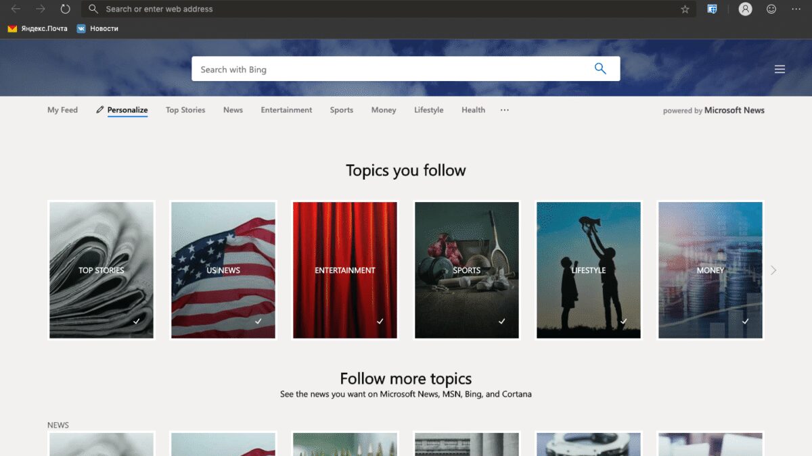Toggle the US News topic checkmark
The width and height of the screenshot is (812, 456).
pos(258,322)
